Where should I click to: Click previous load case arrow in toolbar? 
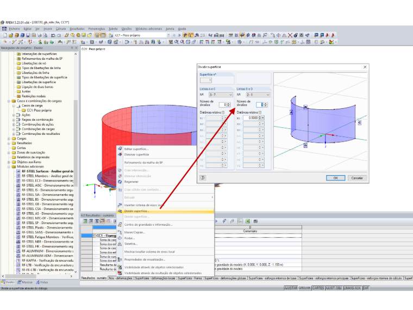pyautogui.click(x=174, y=35)
